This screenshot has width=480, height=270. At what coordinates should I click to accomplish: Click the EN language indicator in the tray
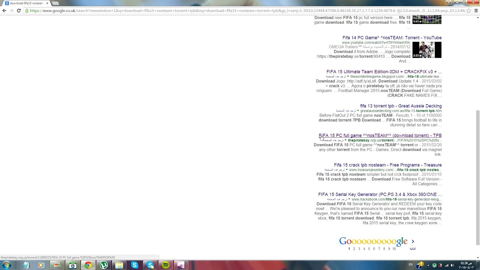411,265
